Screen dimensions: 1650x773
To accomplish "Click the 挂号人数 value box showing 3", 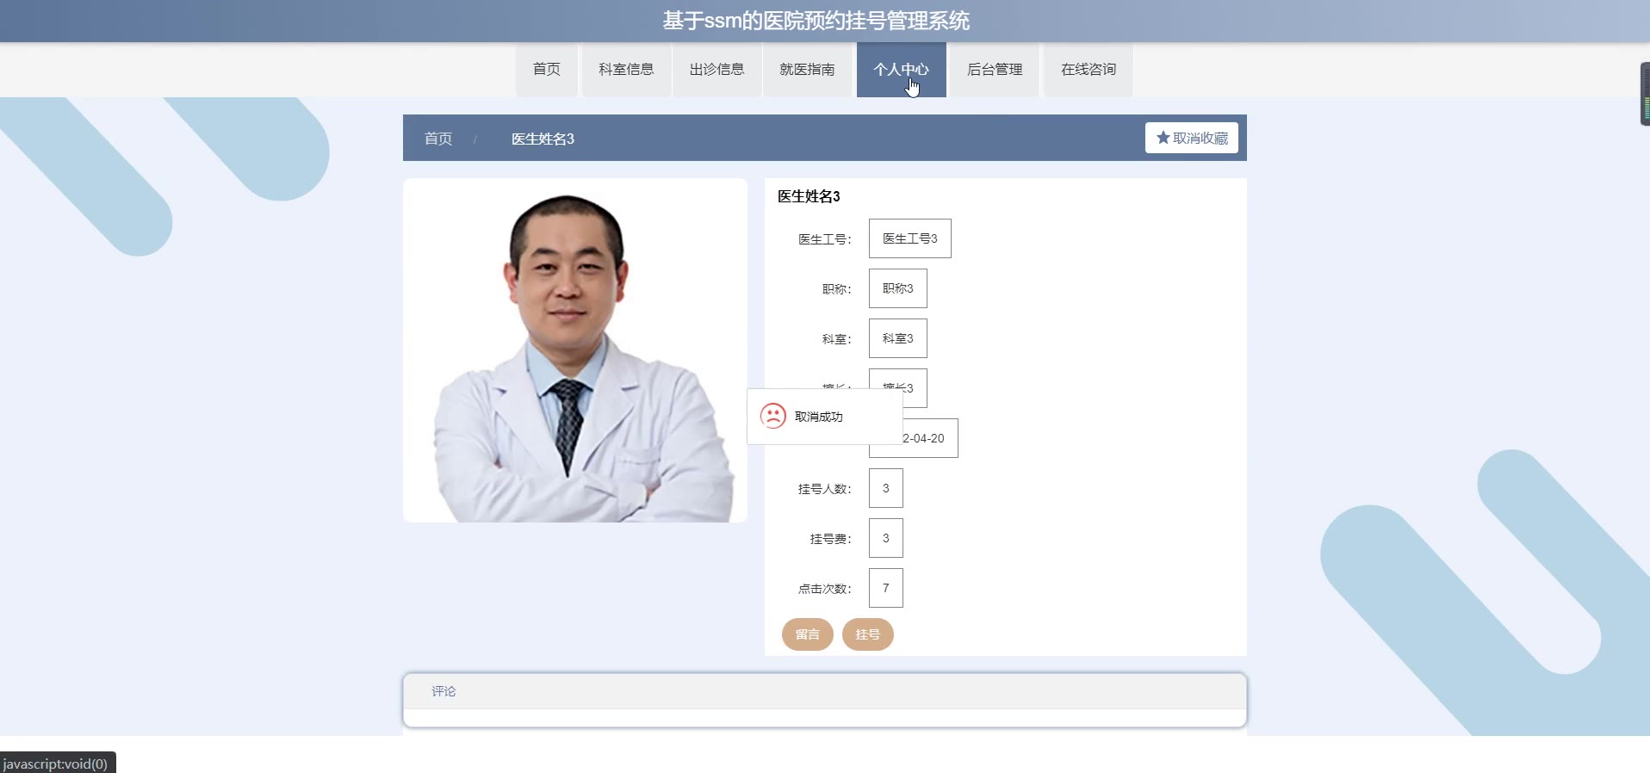I will pos(886,488).
